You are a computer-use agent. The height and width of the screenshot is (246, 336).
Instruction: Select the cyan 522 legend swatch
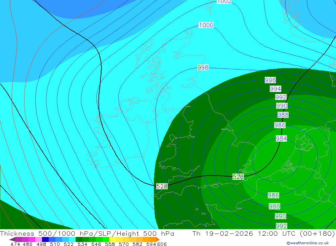click(72, 239)
